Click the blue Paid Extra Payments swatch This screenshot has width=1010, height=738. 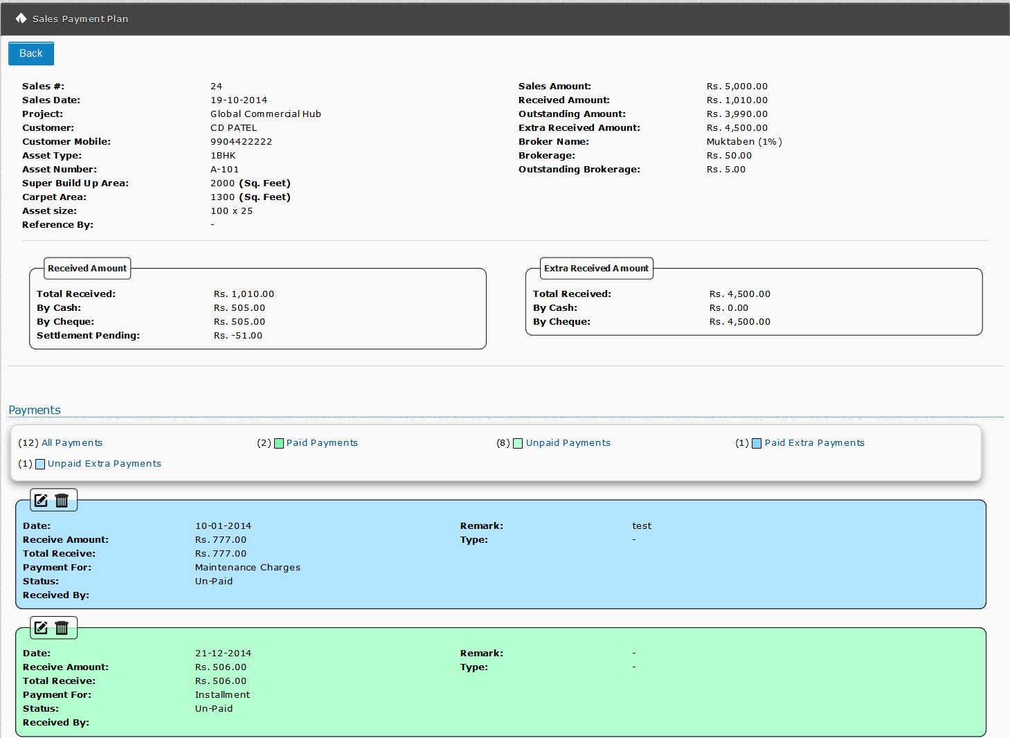[x=757, y=444]
